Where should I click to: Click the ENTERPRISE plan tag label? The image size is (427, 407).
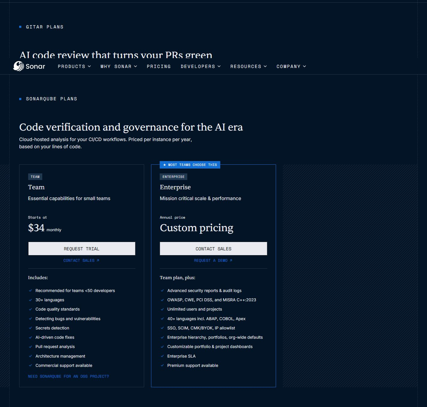pyautogui.click(x=173, y=177)
